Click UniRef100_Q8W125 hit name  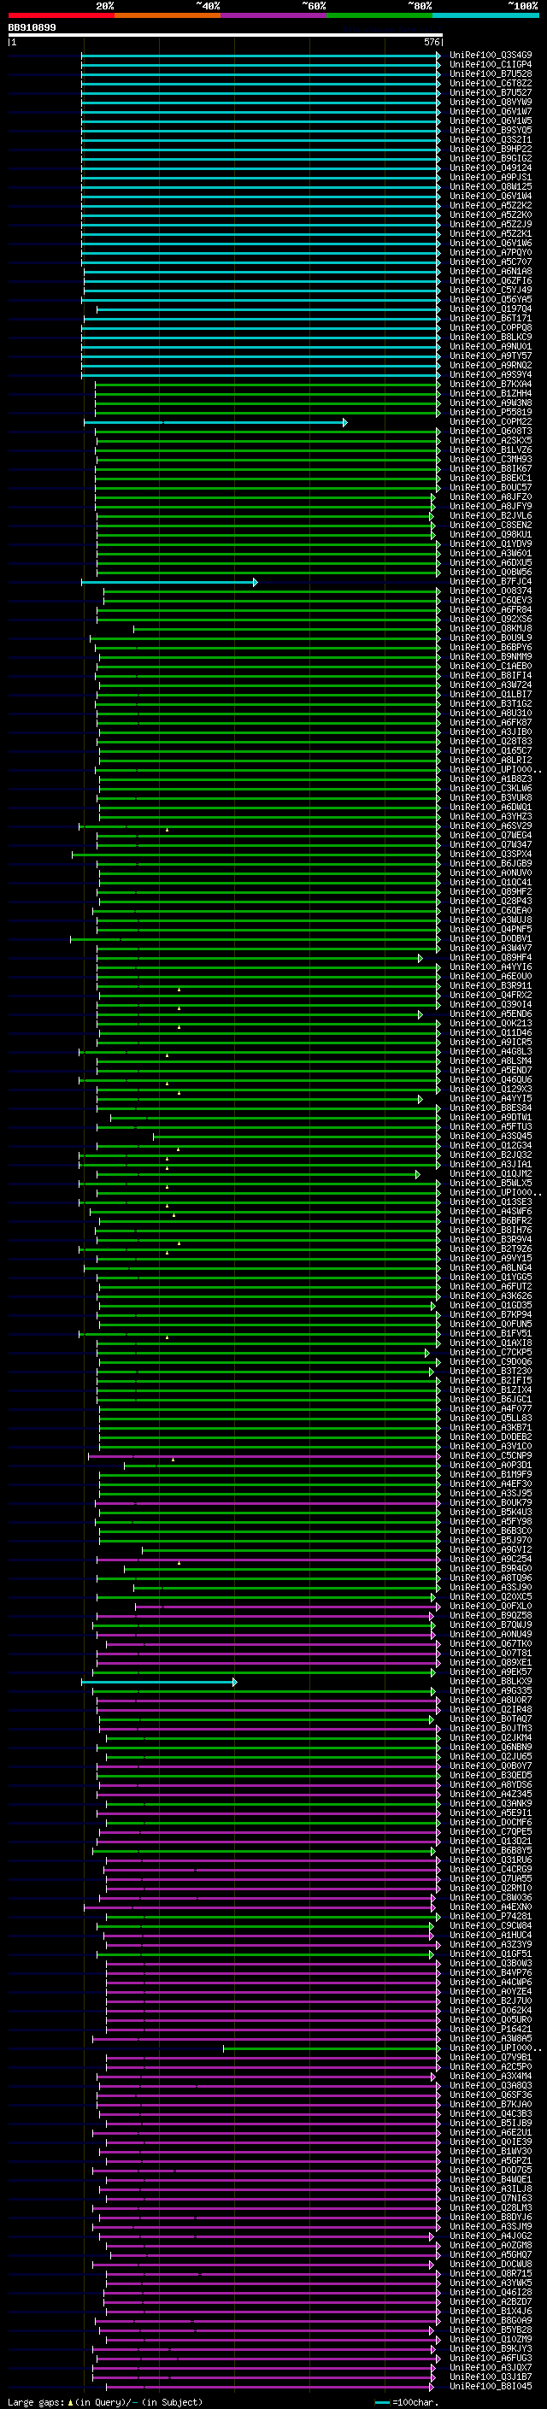coord(491,187)
